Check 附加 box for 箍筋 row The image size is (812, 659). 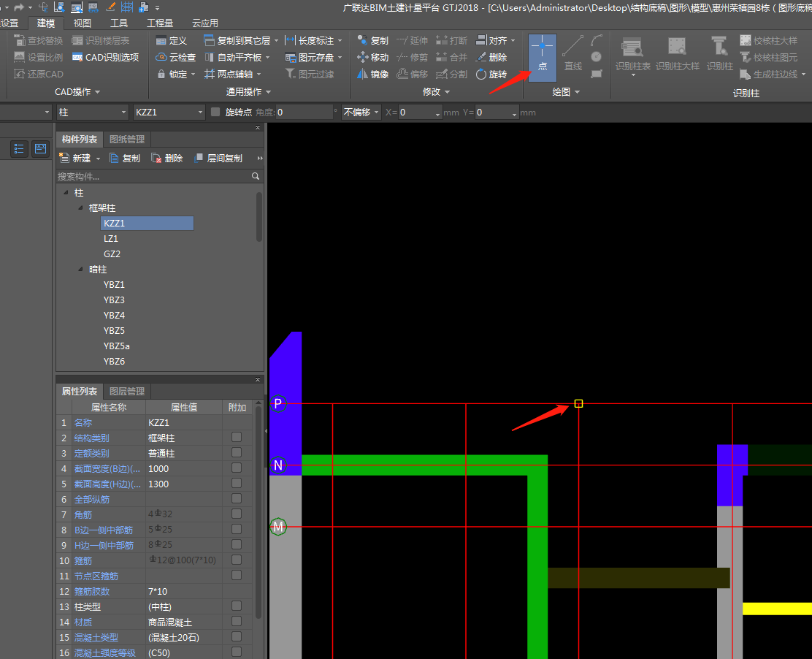[237, 560]
